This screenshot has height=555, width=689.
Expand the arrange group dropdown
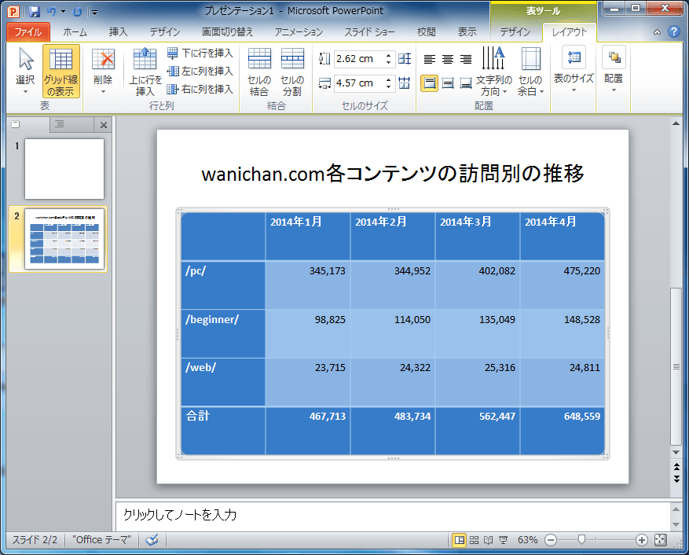coord(614,69)
